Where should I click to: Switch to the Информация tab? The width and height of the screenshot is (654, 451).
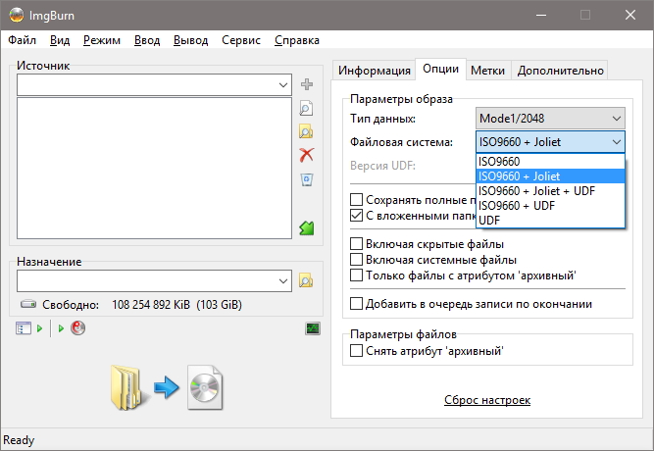[375, 70]
